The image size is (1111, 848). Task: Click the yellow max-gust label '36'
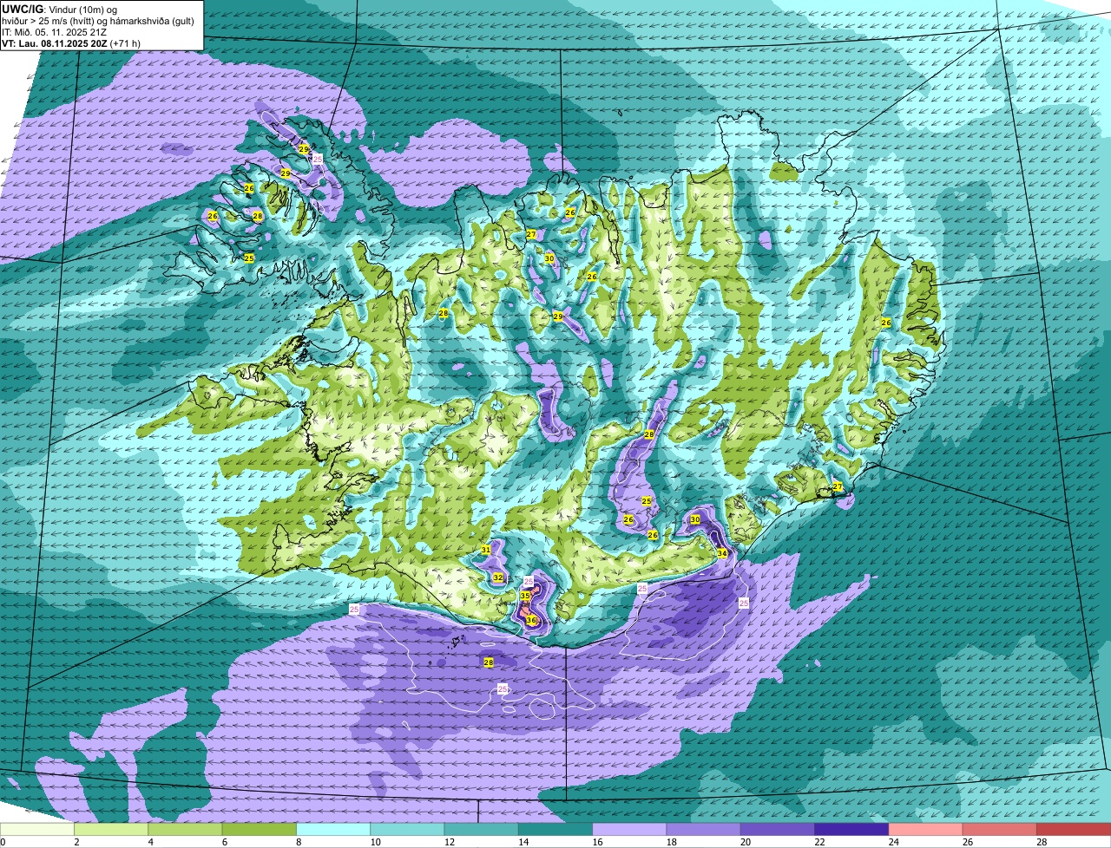531,621
